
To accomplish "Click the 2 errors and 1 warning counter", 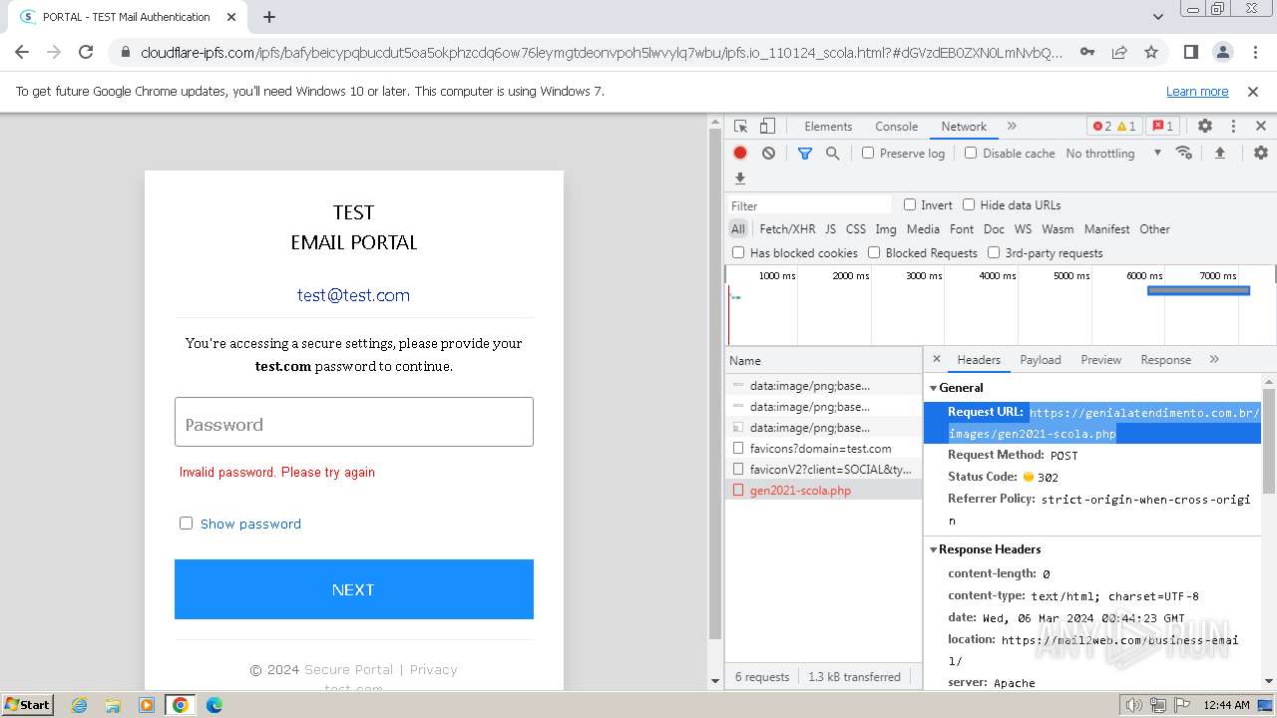I will 1114,127.
